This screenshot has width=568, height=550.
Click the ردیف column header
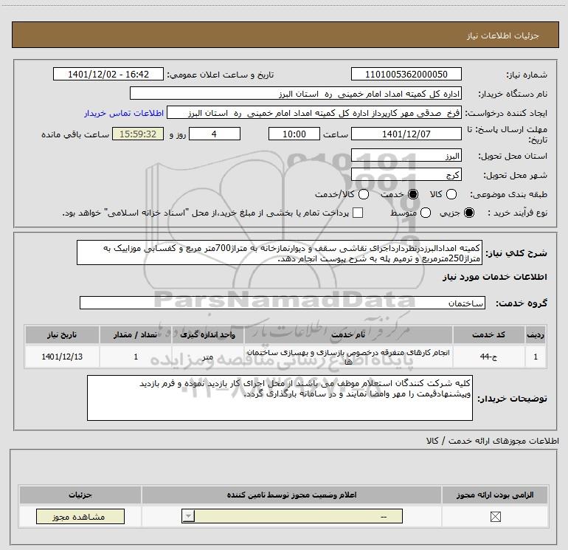536,334
